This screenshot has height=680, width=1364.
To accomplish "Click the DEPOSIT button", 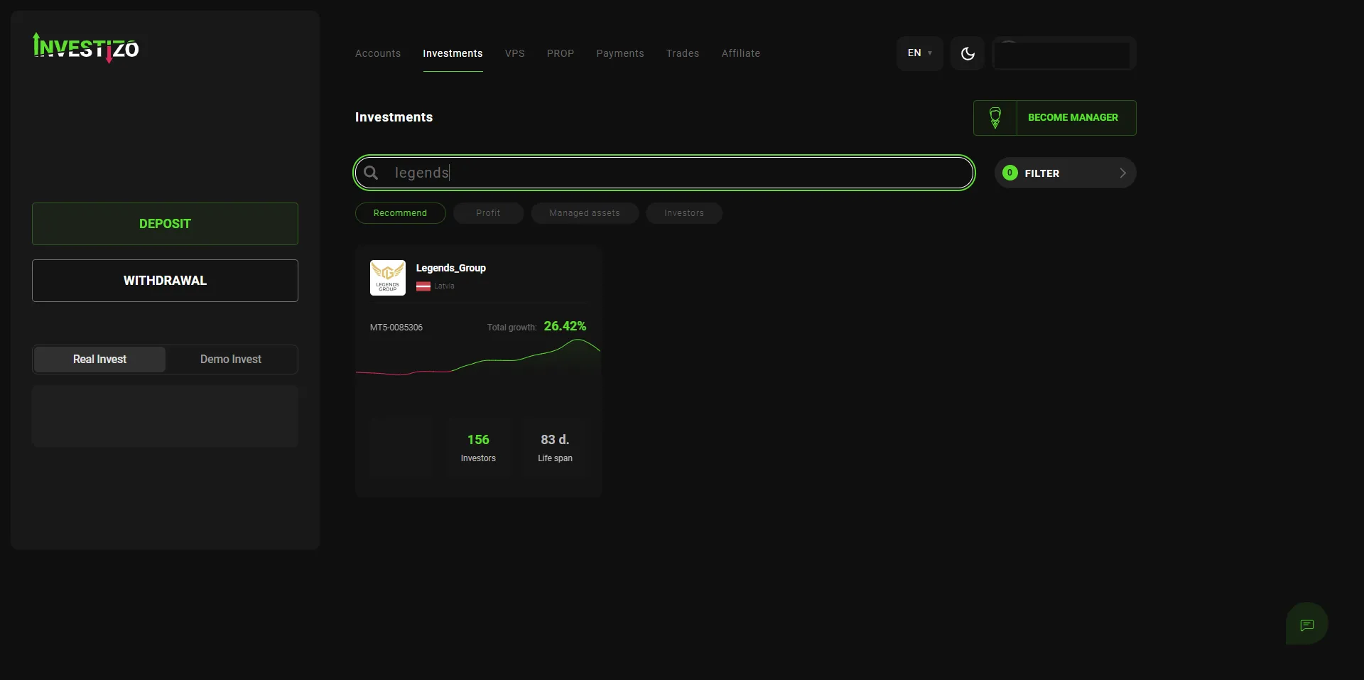I will 165,224.
